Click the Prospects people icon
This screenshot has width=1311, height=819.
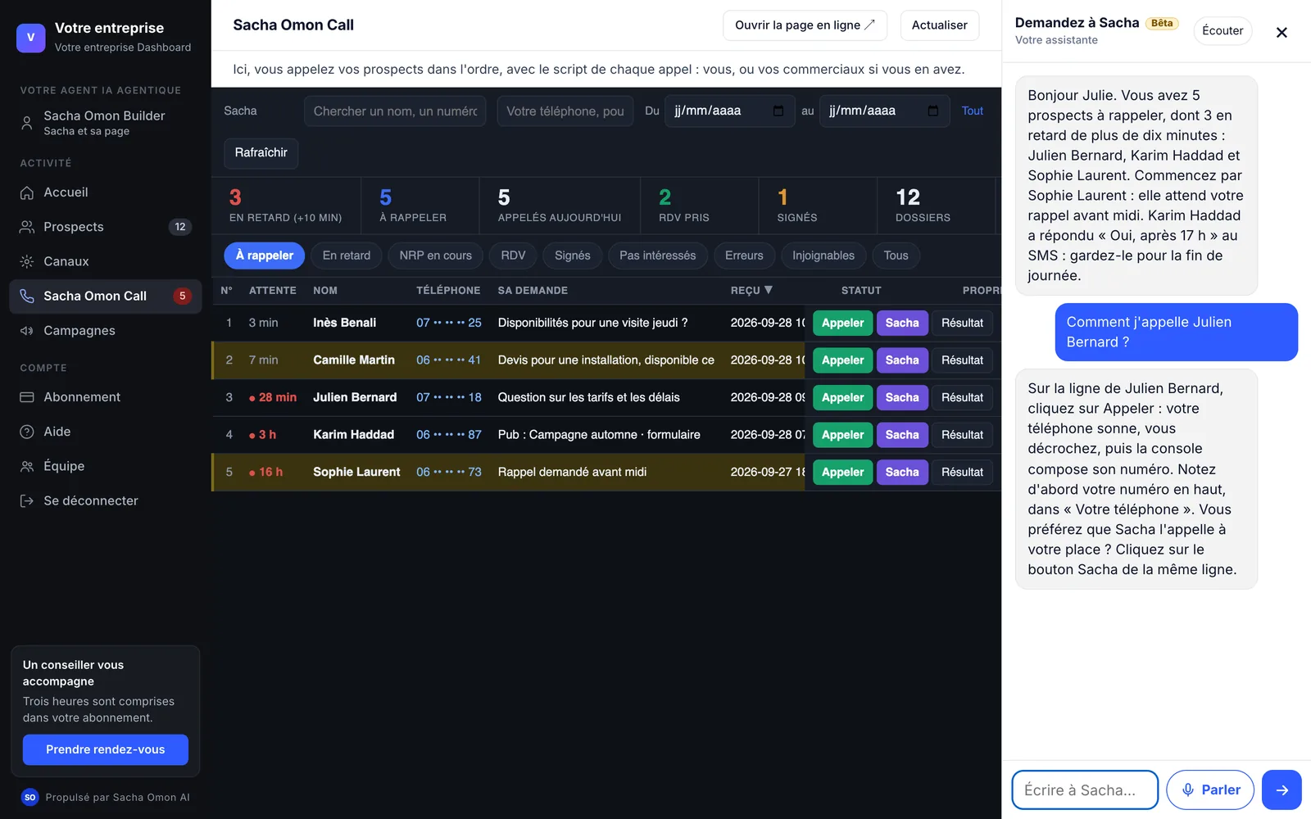(27, 227)
